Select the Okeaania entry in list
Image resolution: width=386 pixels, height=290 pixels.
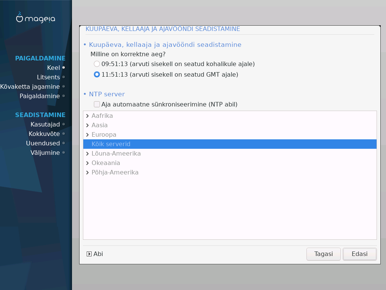click(106, 163)
